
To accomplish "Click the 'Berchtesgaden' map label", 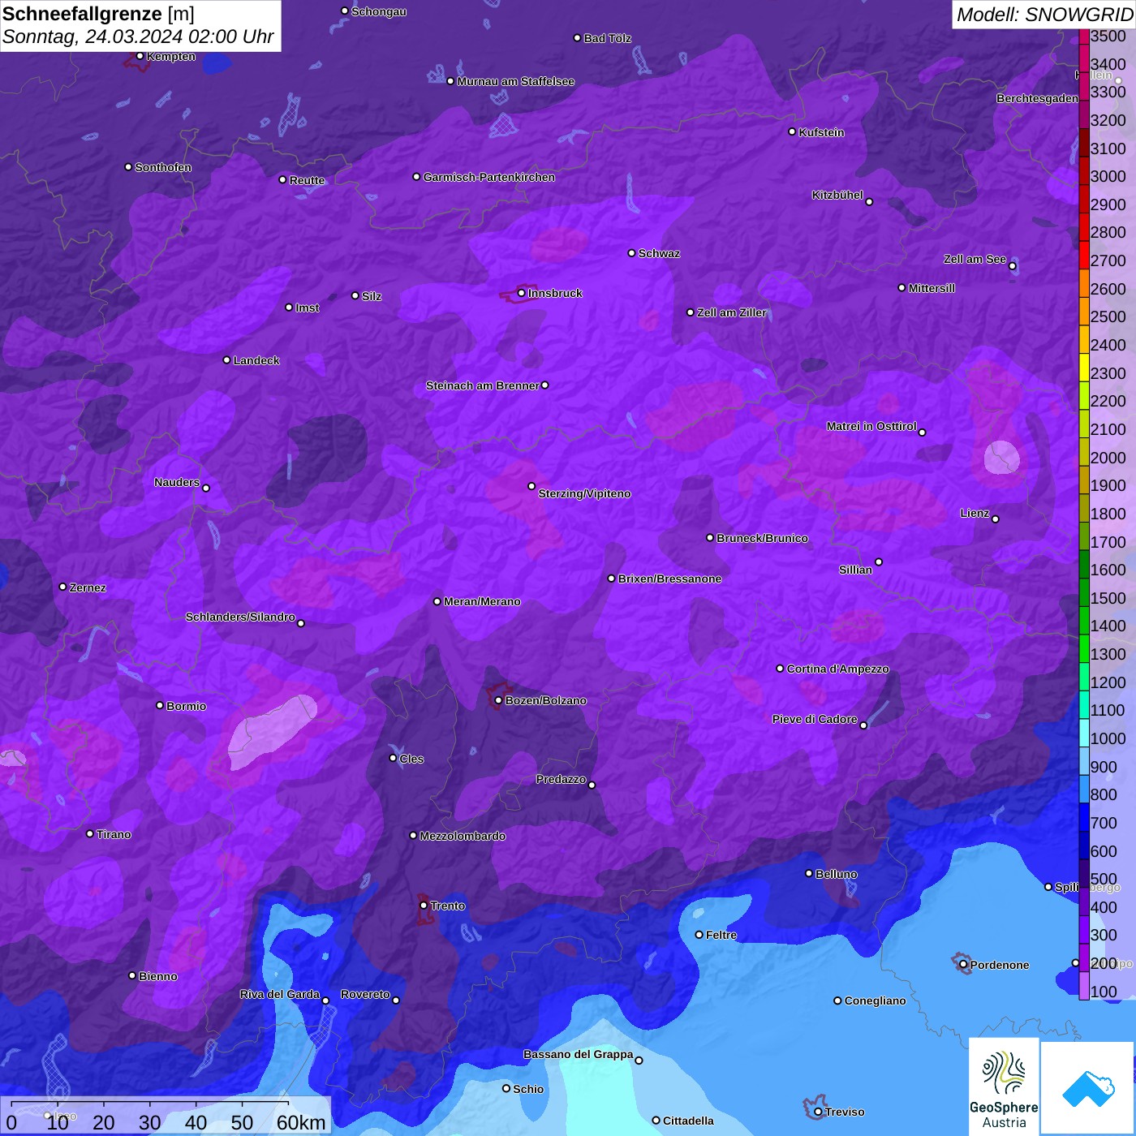I will tap(1037, 98).
